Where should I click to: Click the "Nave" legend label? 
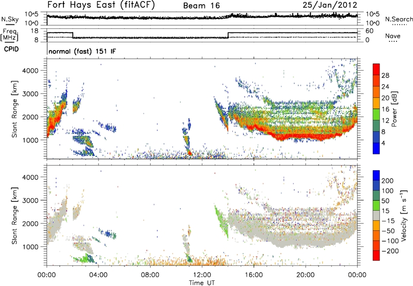click(x=393, y=36)
